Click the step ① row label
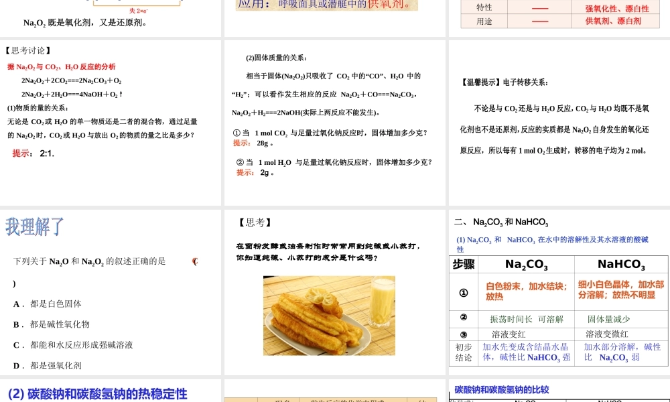The height and width of the screenshot is (402, 670). pos(464,293)
